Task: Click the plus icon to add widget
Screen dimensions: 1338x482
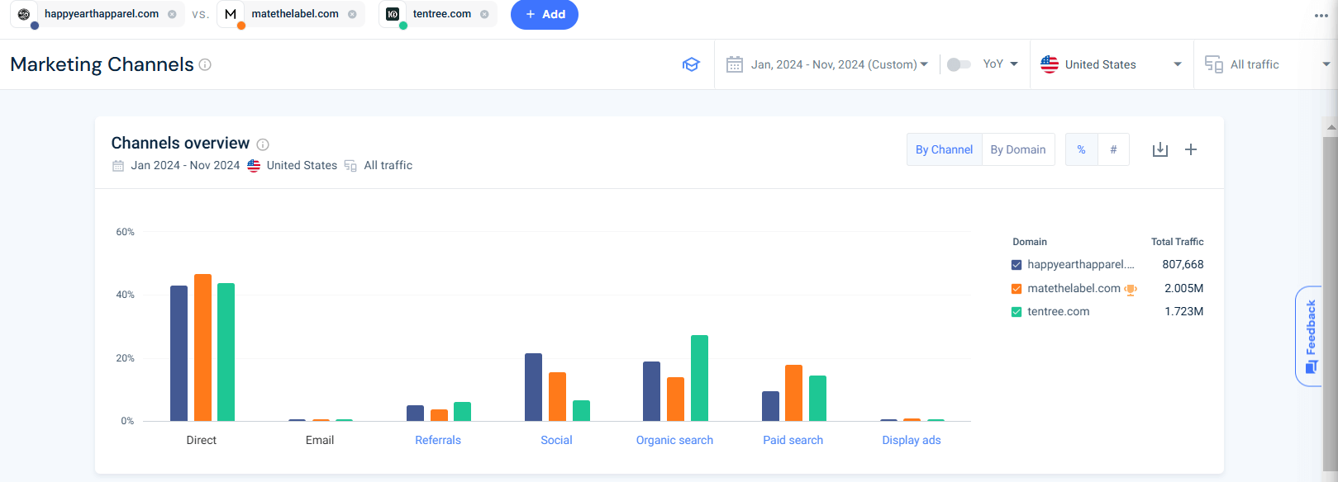Action: [1191, 149]
